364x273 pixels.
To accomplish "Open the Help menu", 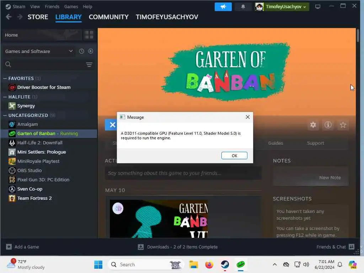I will [87, 6].
